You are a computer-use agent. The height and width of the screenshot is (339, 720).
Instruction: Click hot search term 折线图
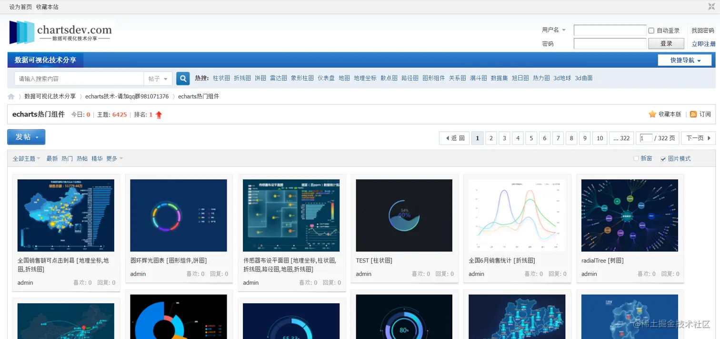[x=242, y=78]
